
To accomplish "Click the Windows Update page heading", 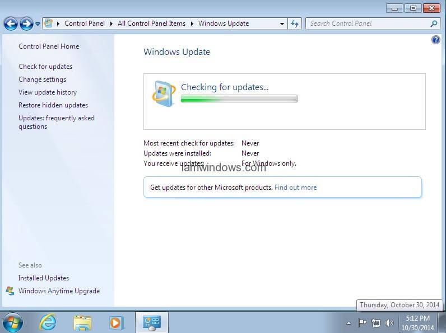I will coord(176,52).
